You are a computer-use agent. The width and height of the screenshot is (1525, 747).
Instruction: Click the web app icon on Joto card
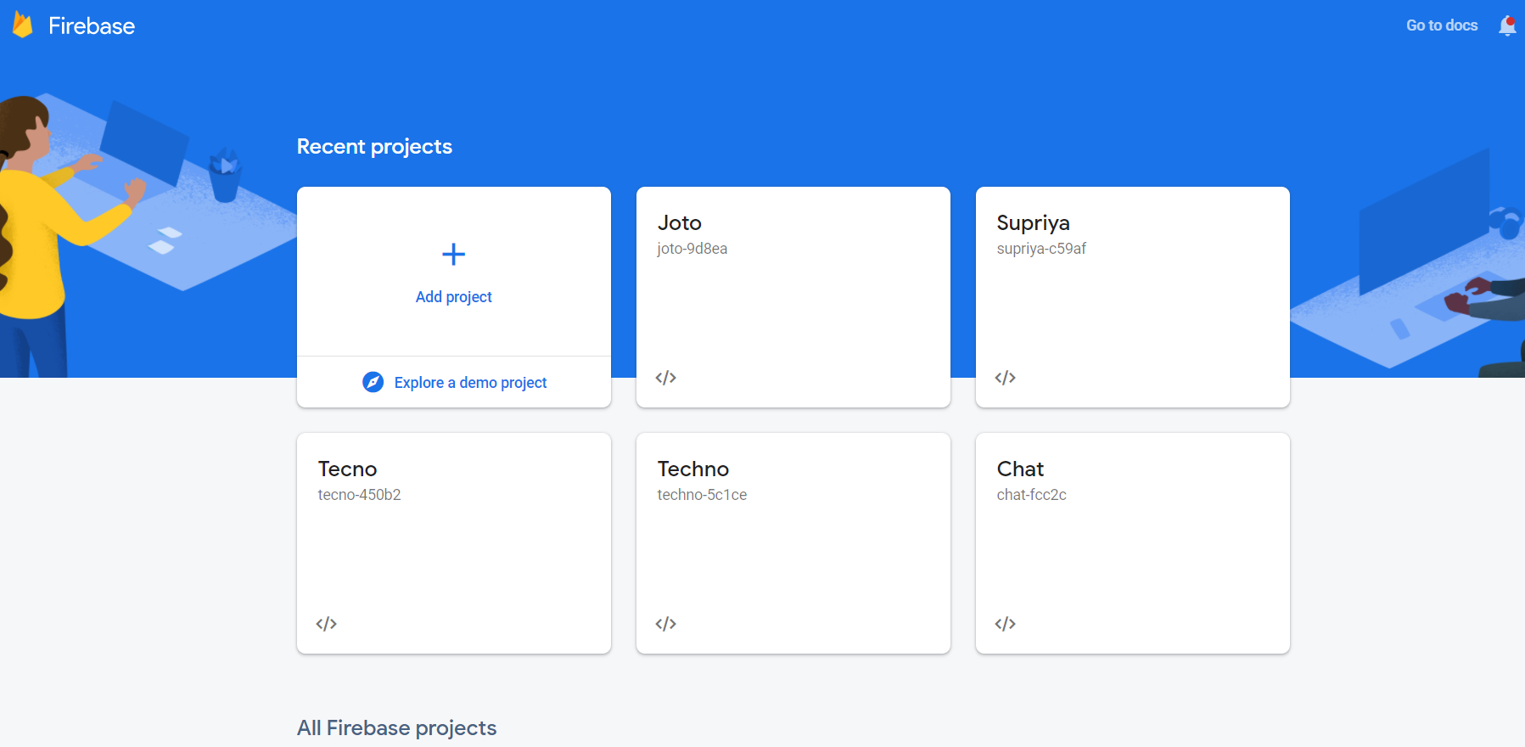[x=666, y=378]
